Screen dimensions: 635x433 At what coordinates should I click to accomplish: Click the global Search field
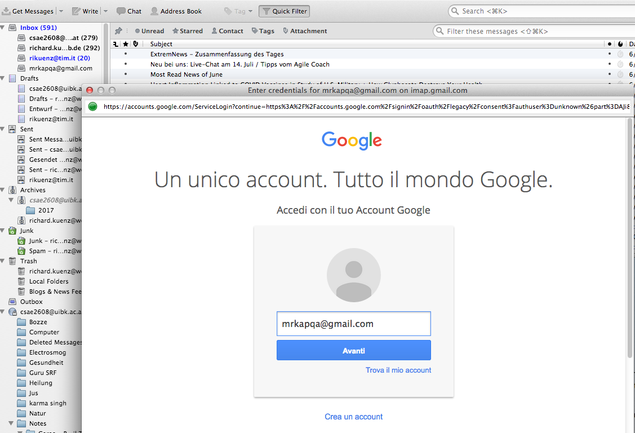pyautogui.click(x=542, y=11)
